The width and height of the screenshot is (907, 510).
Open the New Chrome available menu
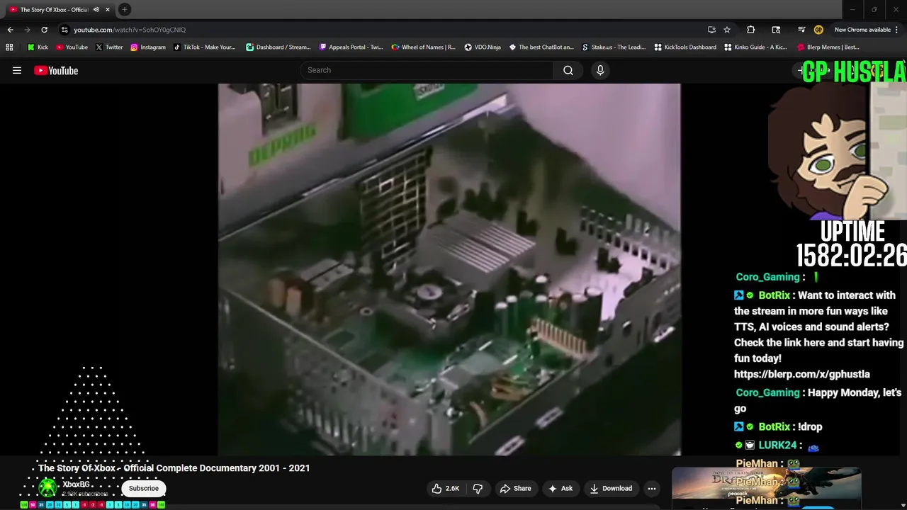[x=866, y=30]
